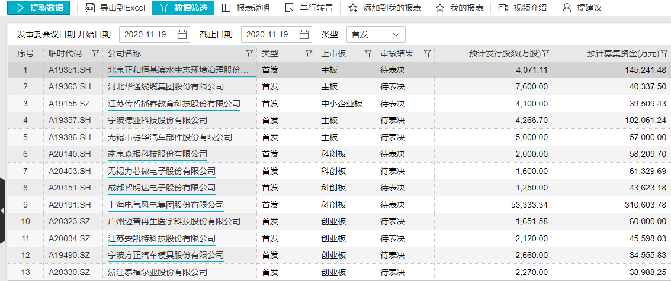Click the 提取数据 button

click(x=38, y=7)
